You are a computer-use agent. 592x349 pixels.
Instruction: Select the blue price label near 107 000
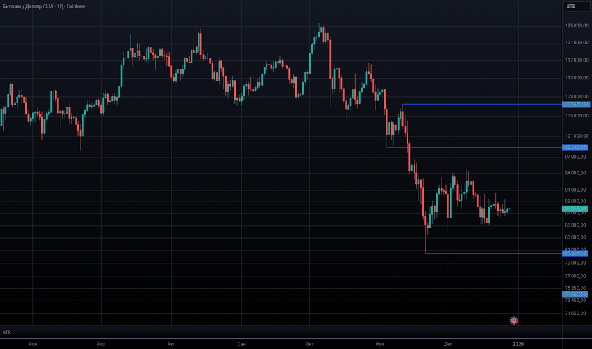pyautogui.click(x=575, y=104)
